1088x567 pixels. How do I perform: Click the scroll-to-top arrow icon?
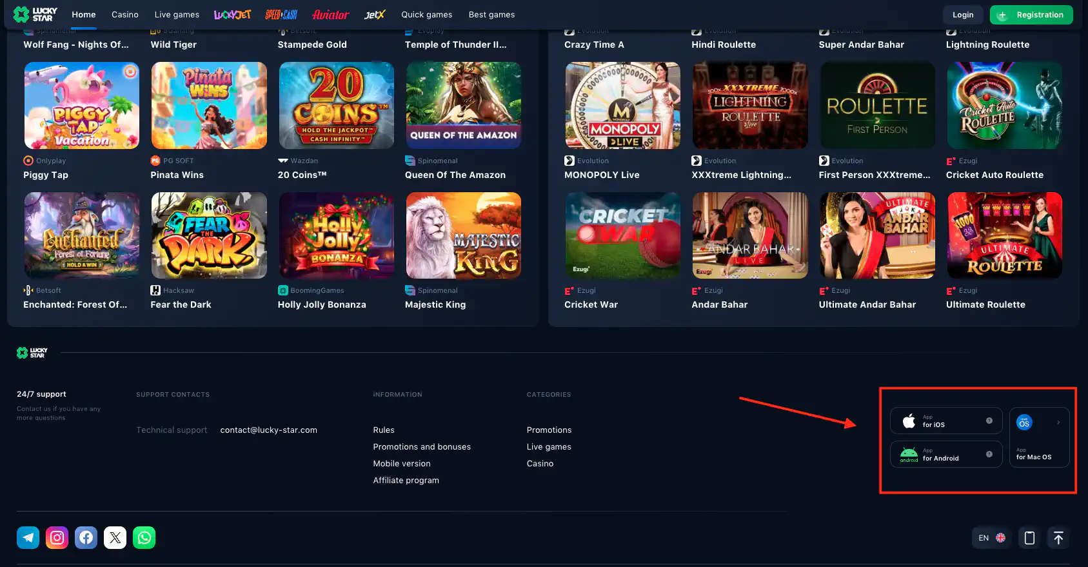pyautogui.click(x=1058, y=538)
